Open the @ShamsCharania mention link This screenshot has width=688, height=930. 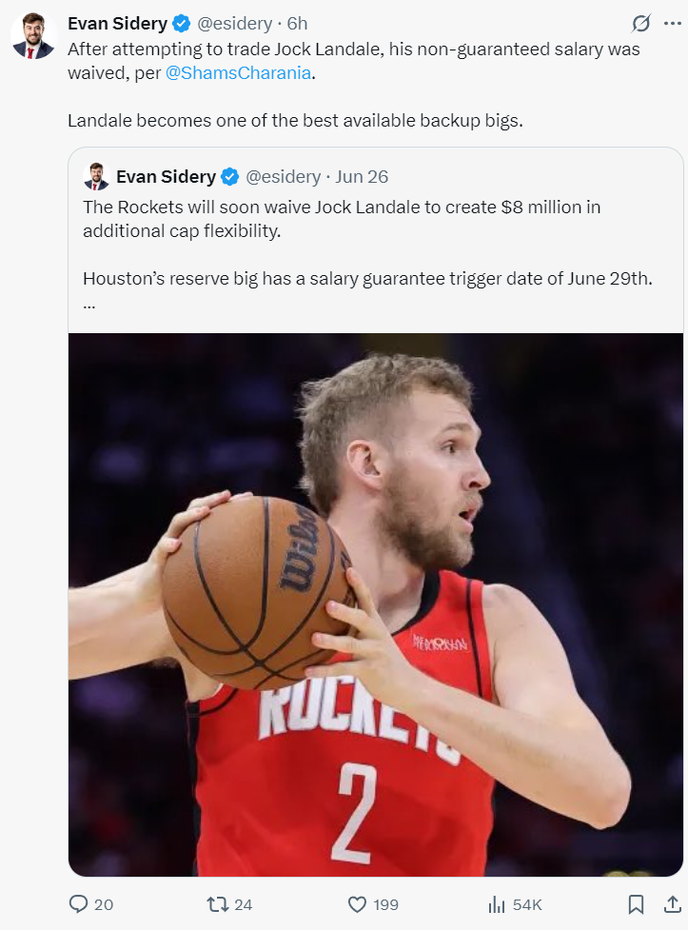(x=238, y=73)
